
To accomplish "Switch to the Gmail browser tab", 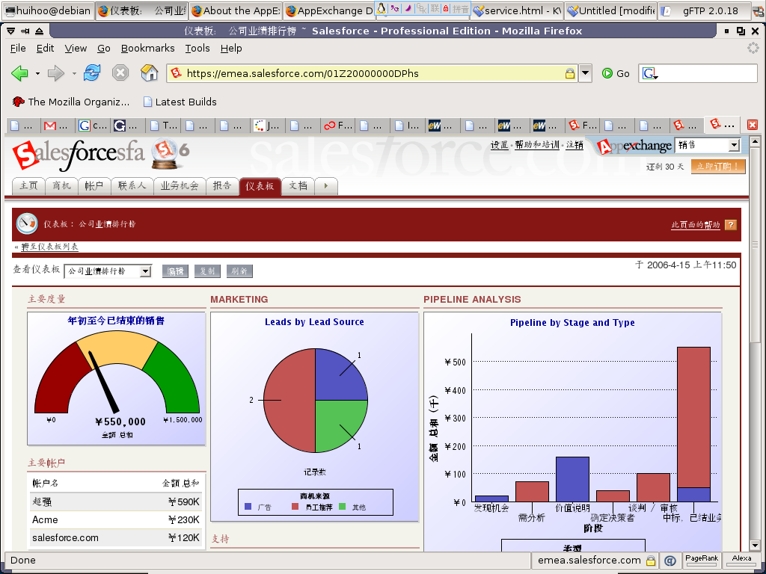I will 56,126.
